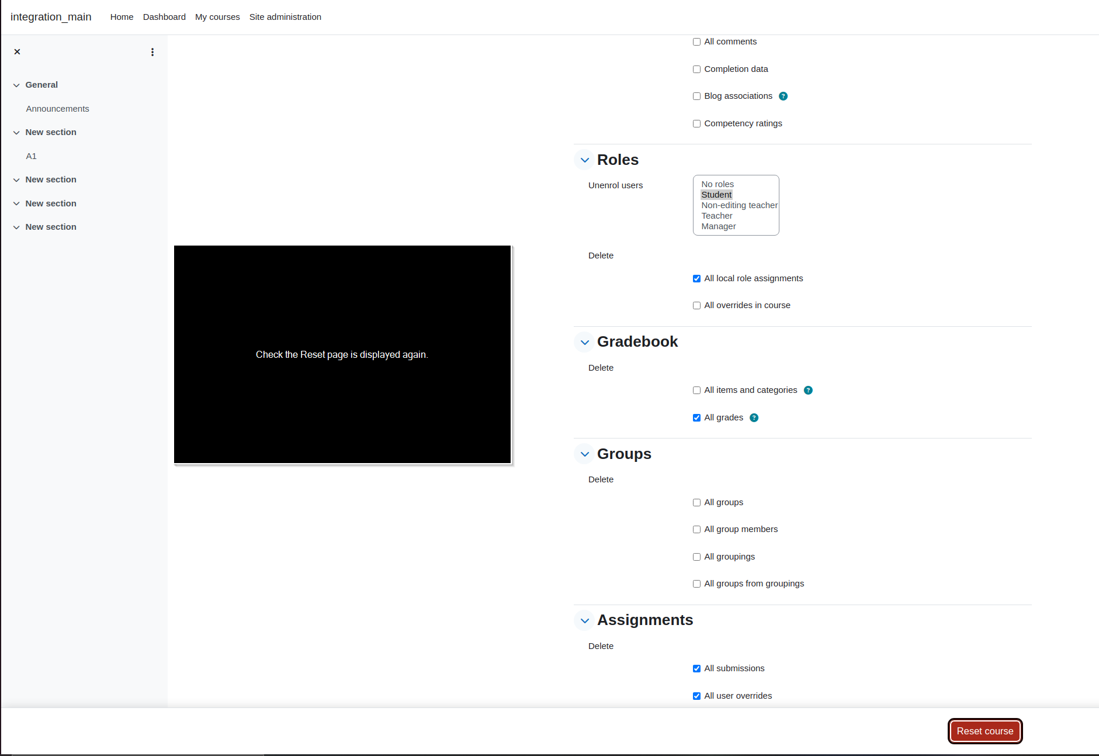The height and width of the screenshot is (756, 1099).
Task: Collapse the Groups section
Action: [584, 454]
